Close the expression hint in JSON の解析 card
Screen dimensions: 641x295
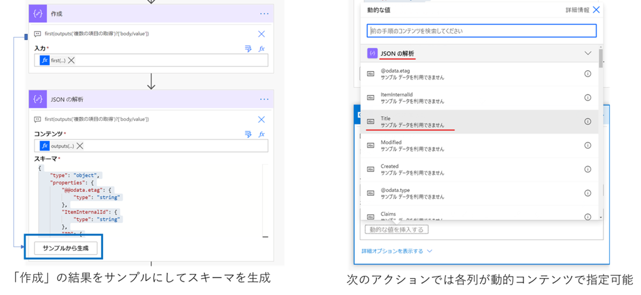click(261, 119)
